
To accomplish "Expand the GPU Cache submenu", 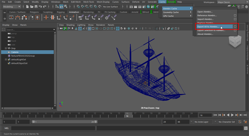I will 177,16.
